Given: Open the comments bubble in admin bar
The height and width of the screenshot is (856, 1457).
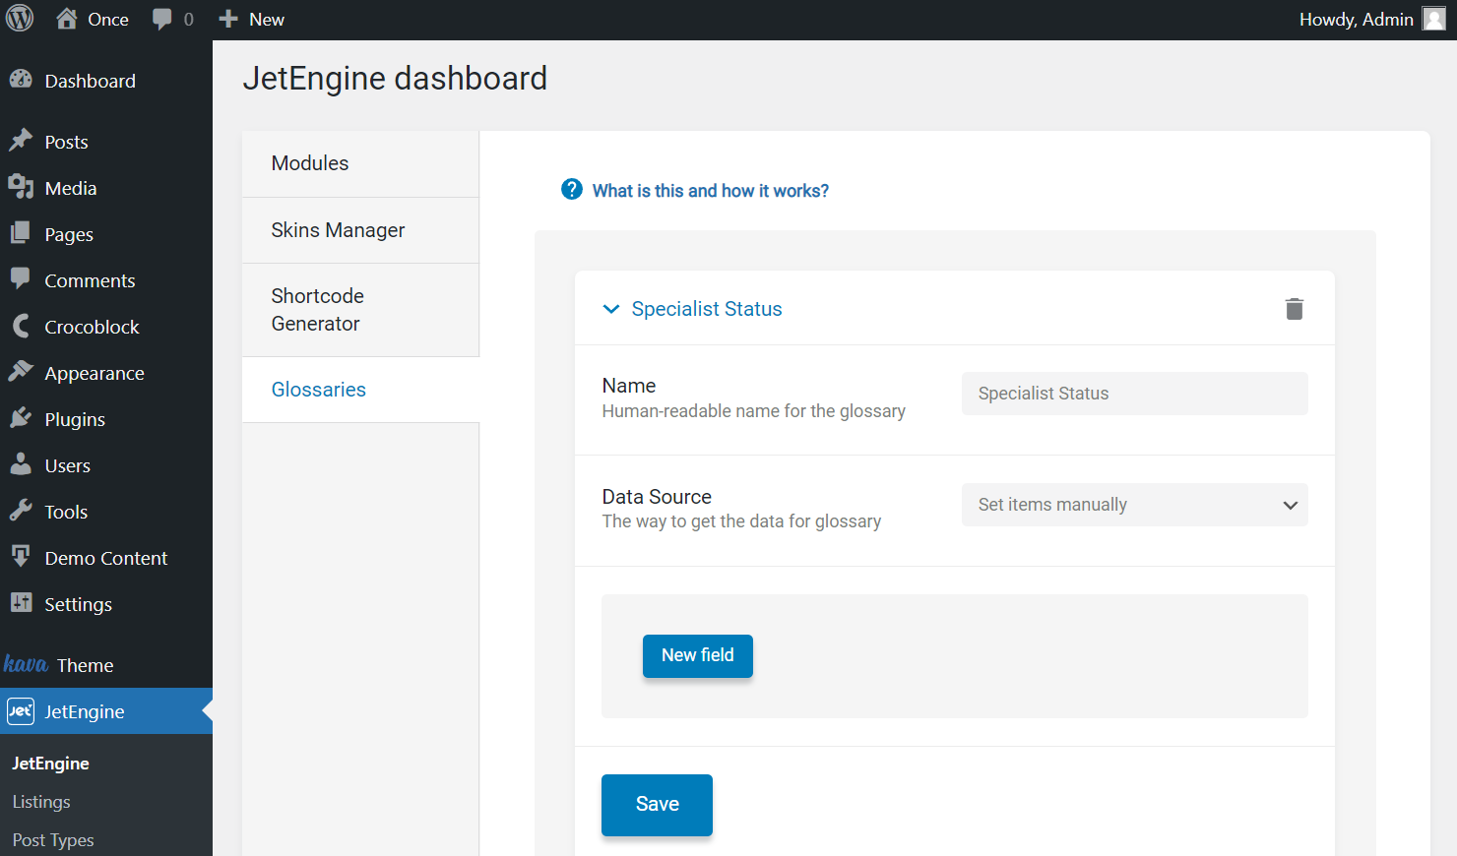Looking at the screenshot, I should [173, 20].
